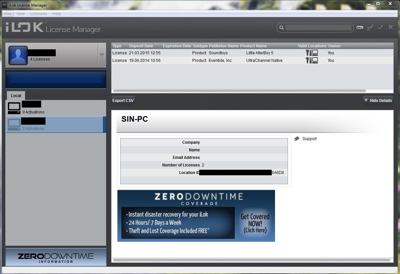Click the Support tag icon
The width and height of the screenshot is (400, 274).
pos(297,139)
